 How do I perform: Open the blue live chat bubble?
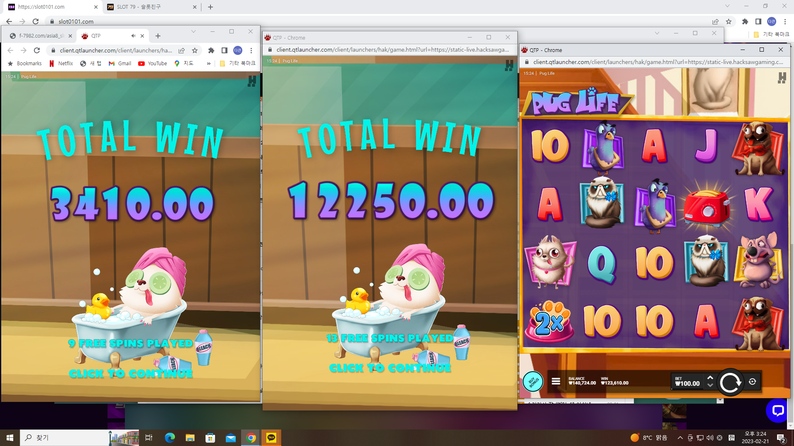tap(778, 410)
